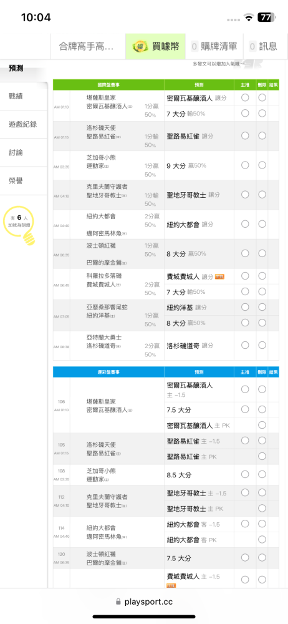This screenshot has height=624, width=288.
Task: Select 刪除 for 紐約大都會 客 PK
Action: pyautogui.click(x=262, y=540)
